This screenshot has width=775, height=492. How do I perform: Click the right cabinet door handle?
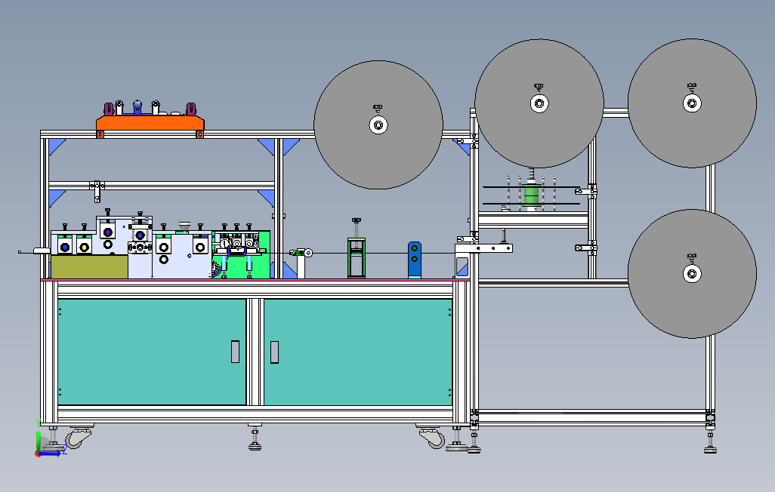[x=274, y=352]
